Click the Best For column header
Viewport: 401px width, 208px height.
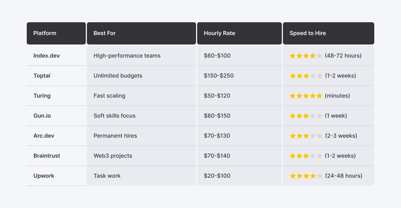click(104, 33)
